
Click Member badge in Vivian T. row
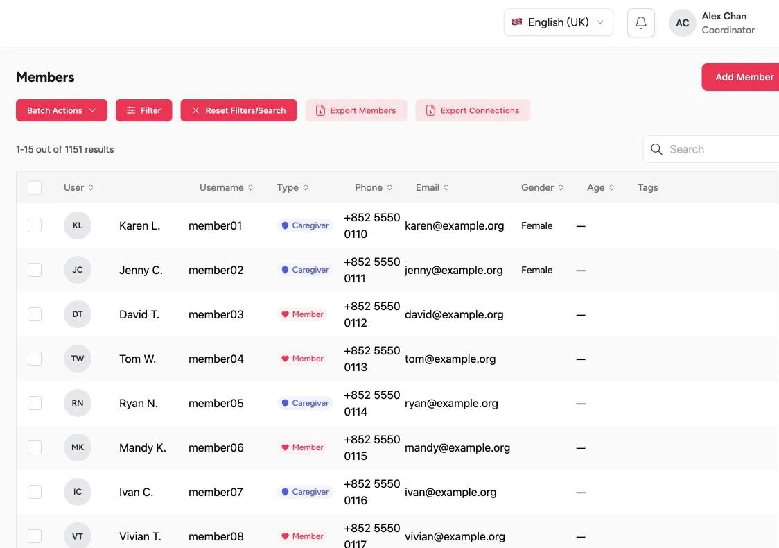coord(302,536)
